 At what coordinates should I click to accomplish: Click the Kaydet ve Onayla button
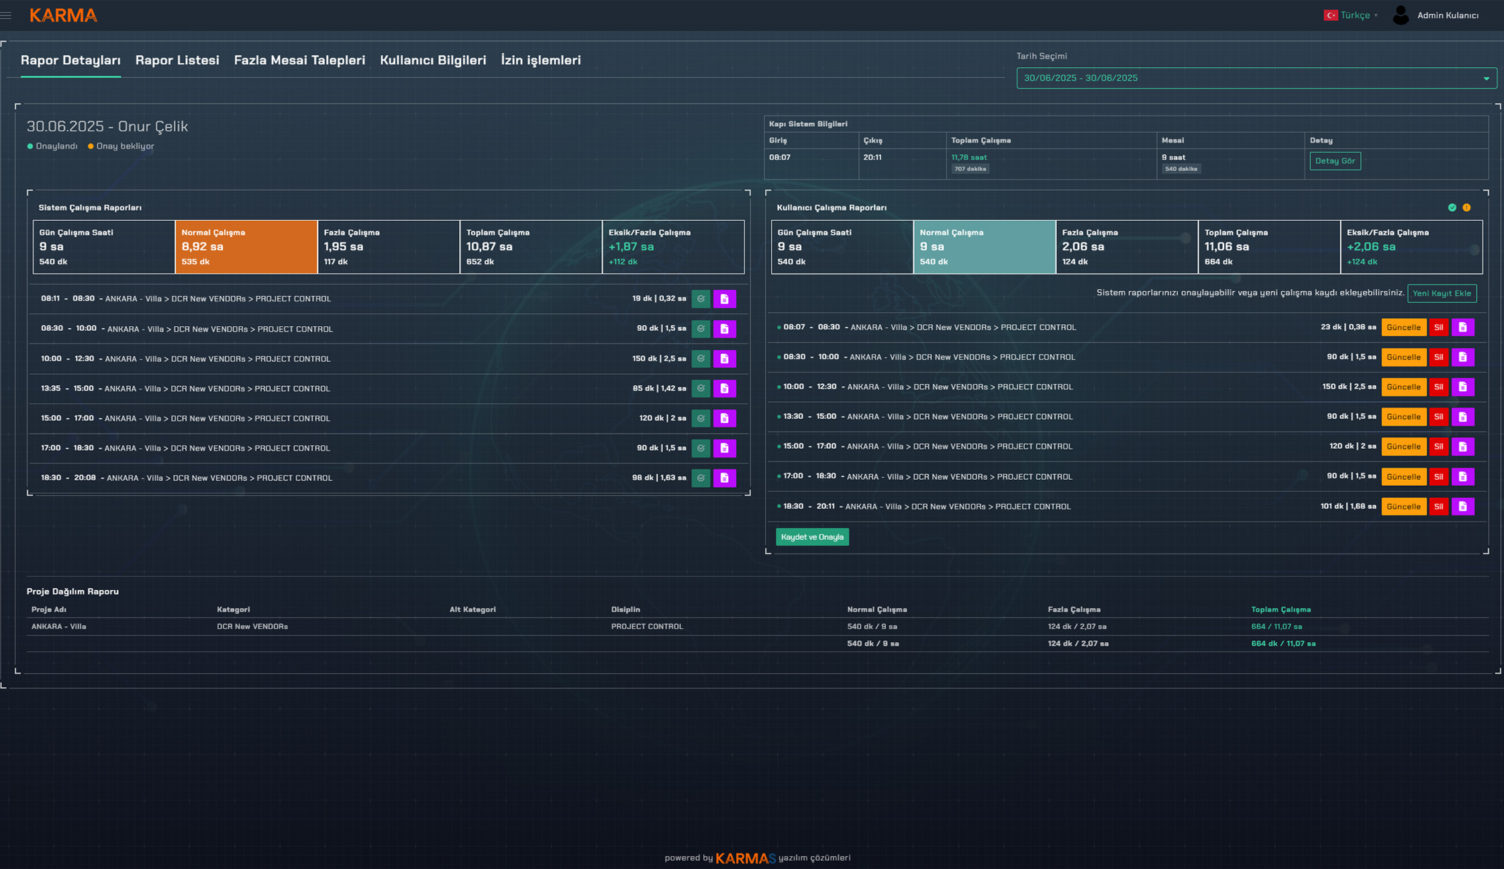(x=812, y=537)
